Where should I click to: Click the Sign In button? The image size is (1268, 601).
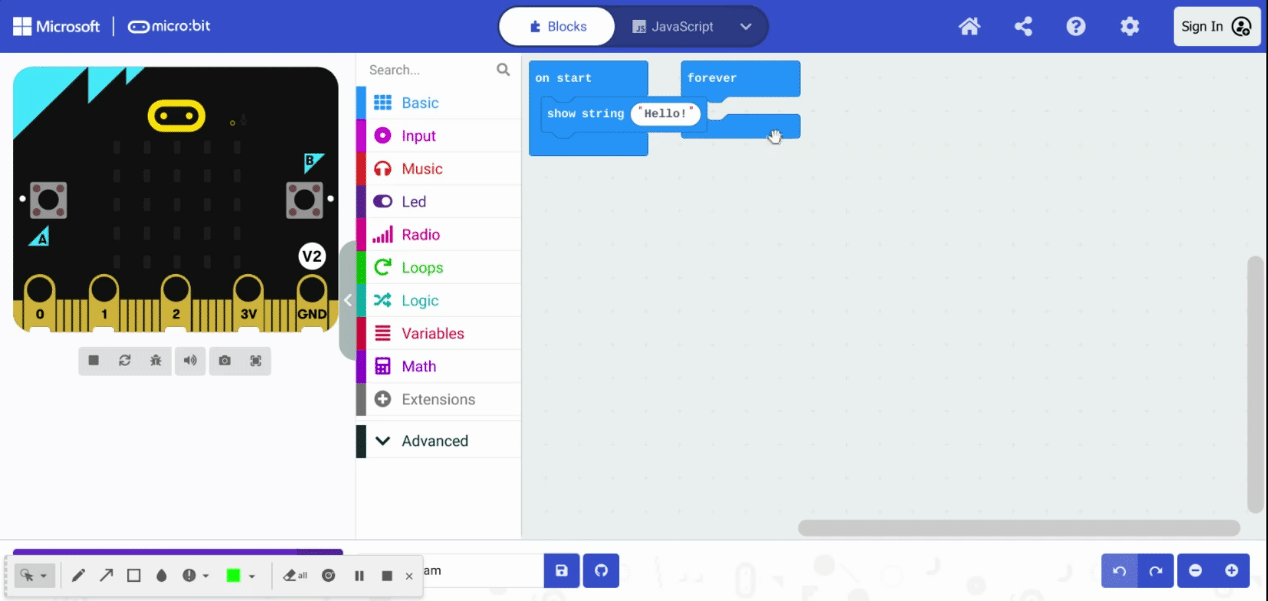point(1215,26)
